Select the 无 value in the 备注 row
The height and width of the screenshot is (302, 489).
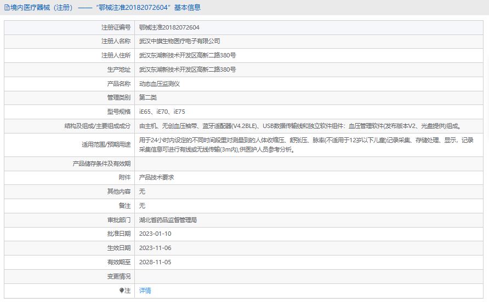pyautogui.click(x=142, y=206)
